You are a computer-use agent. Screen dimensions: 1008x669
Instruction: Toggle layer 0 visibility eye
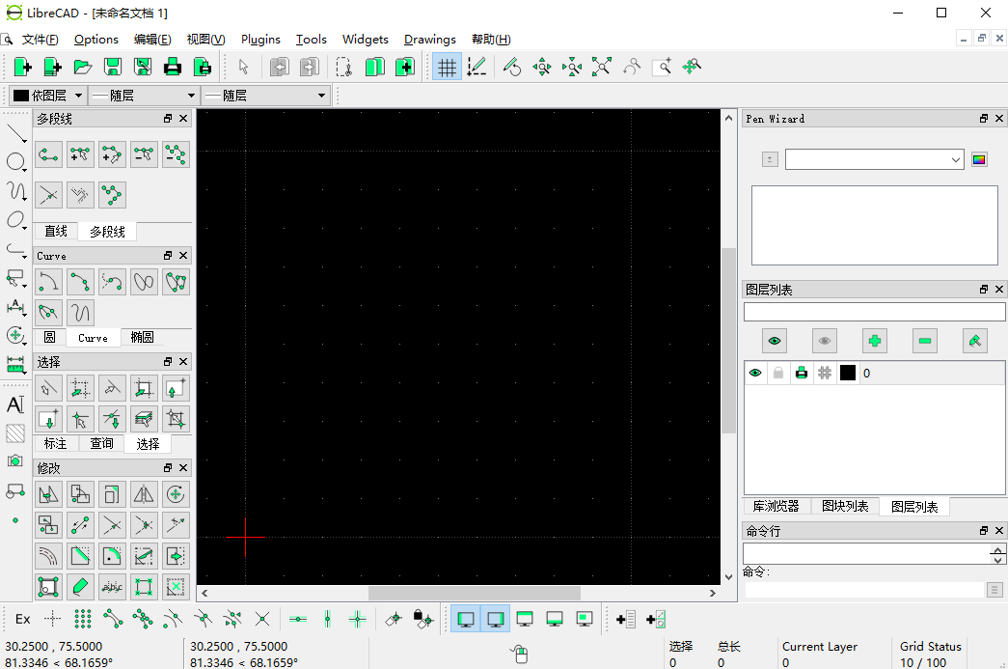[x=755, y=373]
